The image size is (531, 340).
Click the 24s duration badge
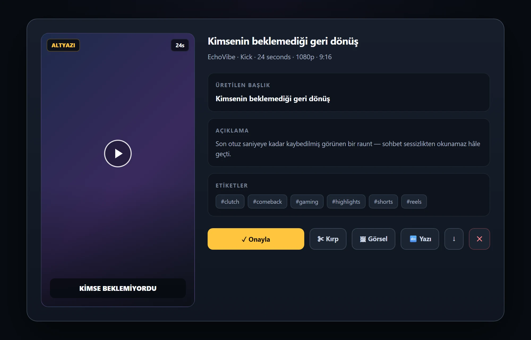pyautogui.click(x=180, y=45)
